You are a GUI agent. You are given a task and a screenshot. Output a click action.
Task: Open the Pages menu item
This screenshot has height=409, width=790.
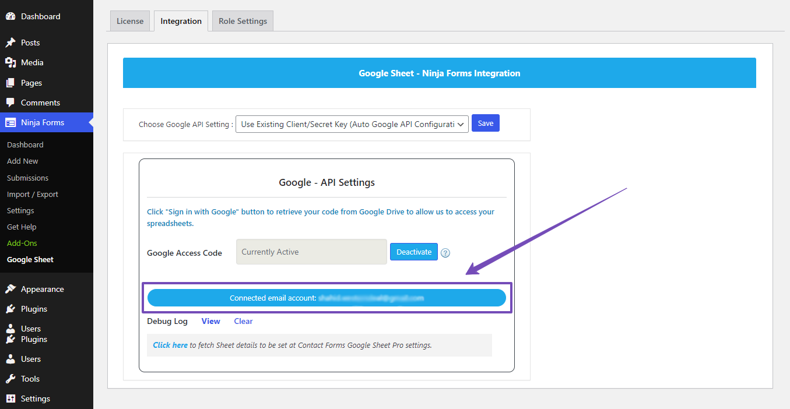pyautogui.click(x=31, y=83)
